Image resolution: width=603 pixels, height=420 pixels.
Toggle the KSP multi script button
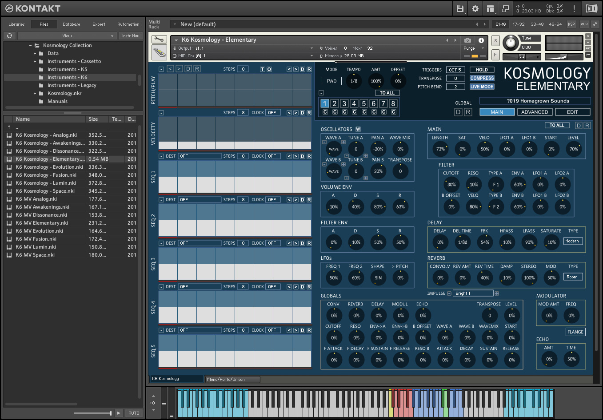(x=571, y=24)
